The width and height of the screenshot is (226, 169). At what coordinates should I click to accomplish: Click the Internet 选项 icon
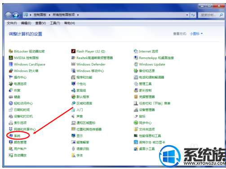(136, 51)
